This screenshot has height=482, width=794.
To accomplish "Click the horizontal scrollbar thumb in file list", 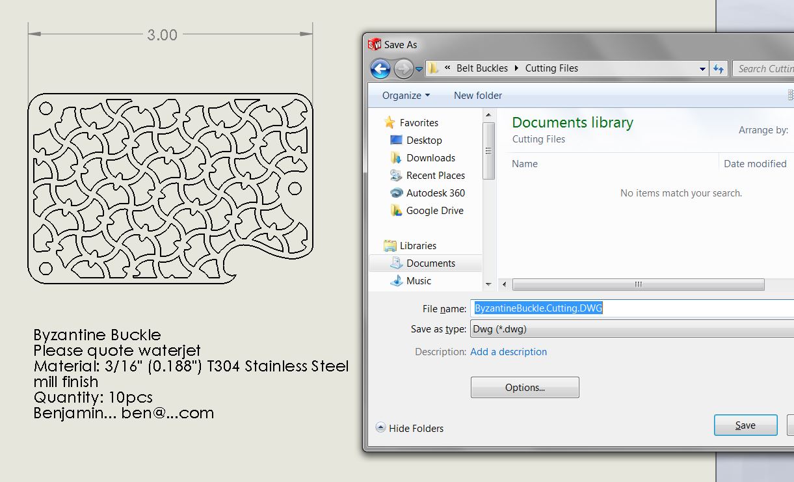I will [638, 285].
